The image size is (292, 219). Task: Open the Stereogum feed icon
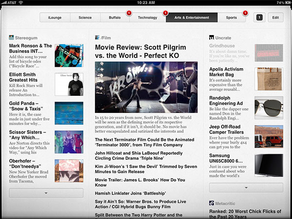point(11,37)
